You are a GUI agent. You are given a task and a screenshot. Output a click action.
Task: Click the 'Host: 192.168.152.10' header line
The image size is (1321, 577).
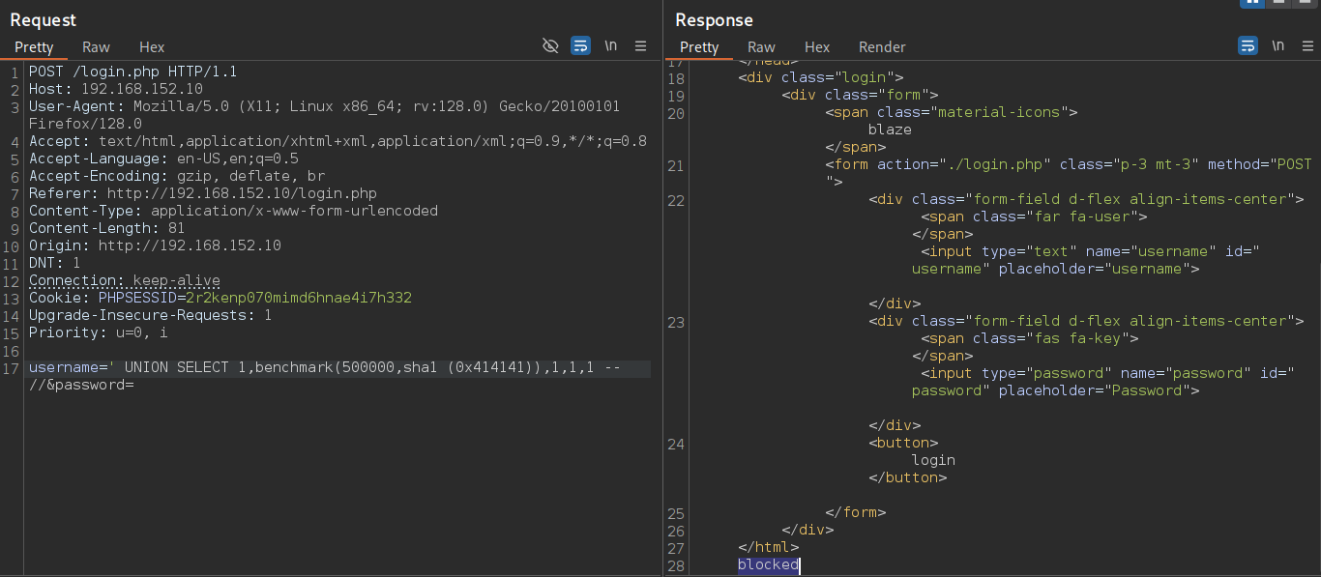point(116,89)
